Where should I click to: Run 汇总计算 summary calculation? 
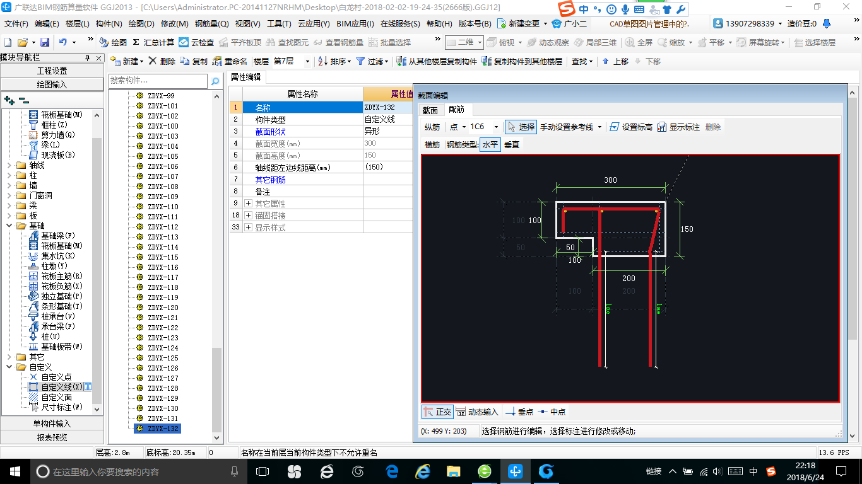(153, 42)
